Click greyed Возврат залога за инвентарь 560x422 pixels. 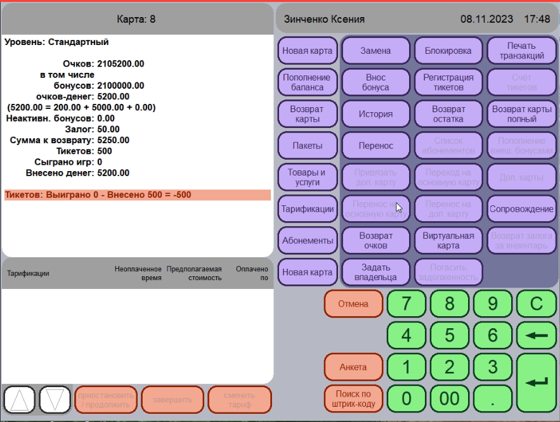pyautogui.click(x=521, y=241)
